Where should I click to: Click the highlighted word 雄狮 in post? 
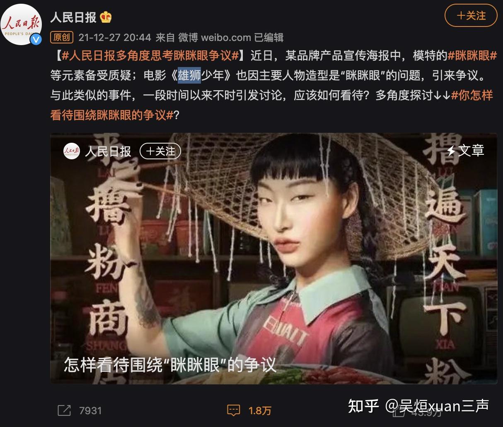pyautogui.click(x=189, y=75)
